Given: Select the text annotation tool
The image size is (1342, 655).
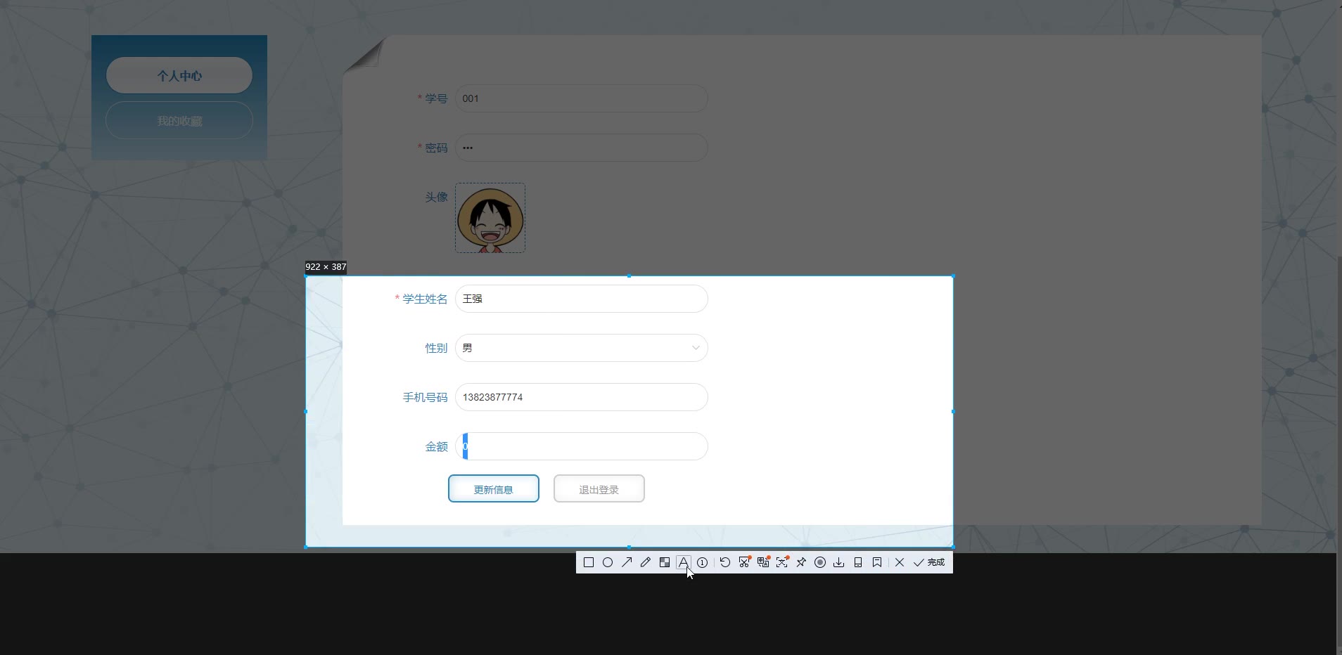Looking at the screenshot, I should point(683,562).
